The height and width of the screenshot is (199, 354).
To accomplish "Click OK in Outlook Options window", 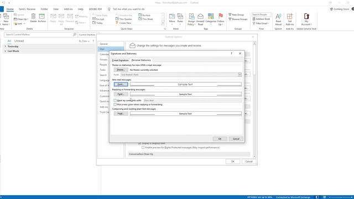I will click(x=233, y=161).
